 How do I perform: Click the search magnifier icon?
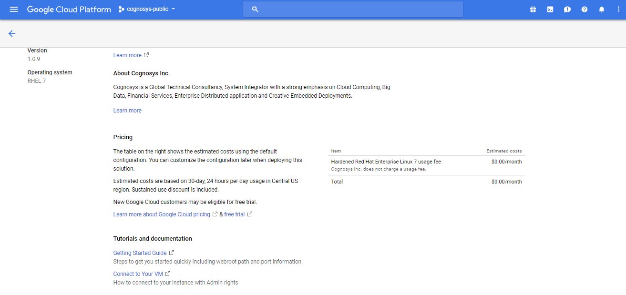click(255, 10)
